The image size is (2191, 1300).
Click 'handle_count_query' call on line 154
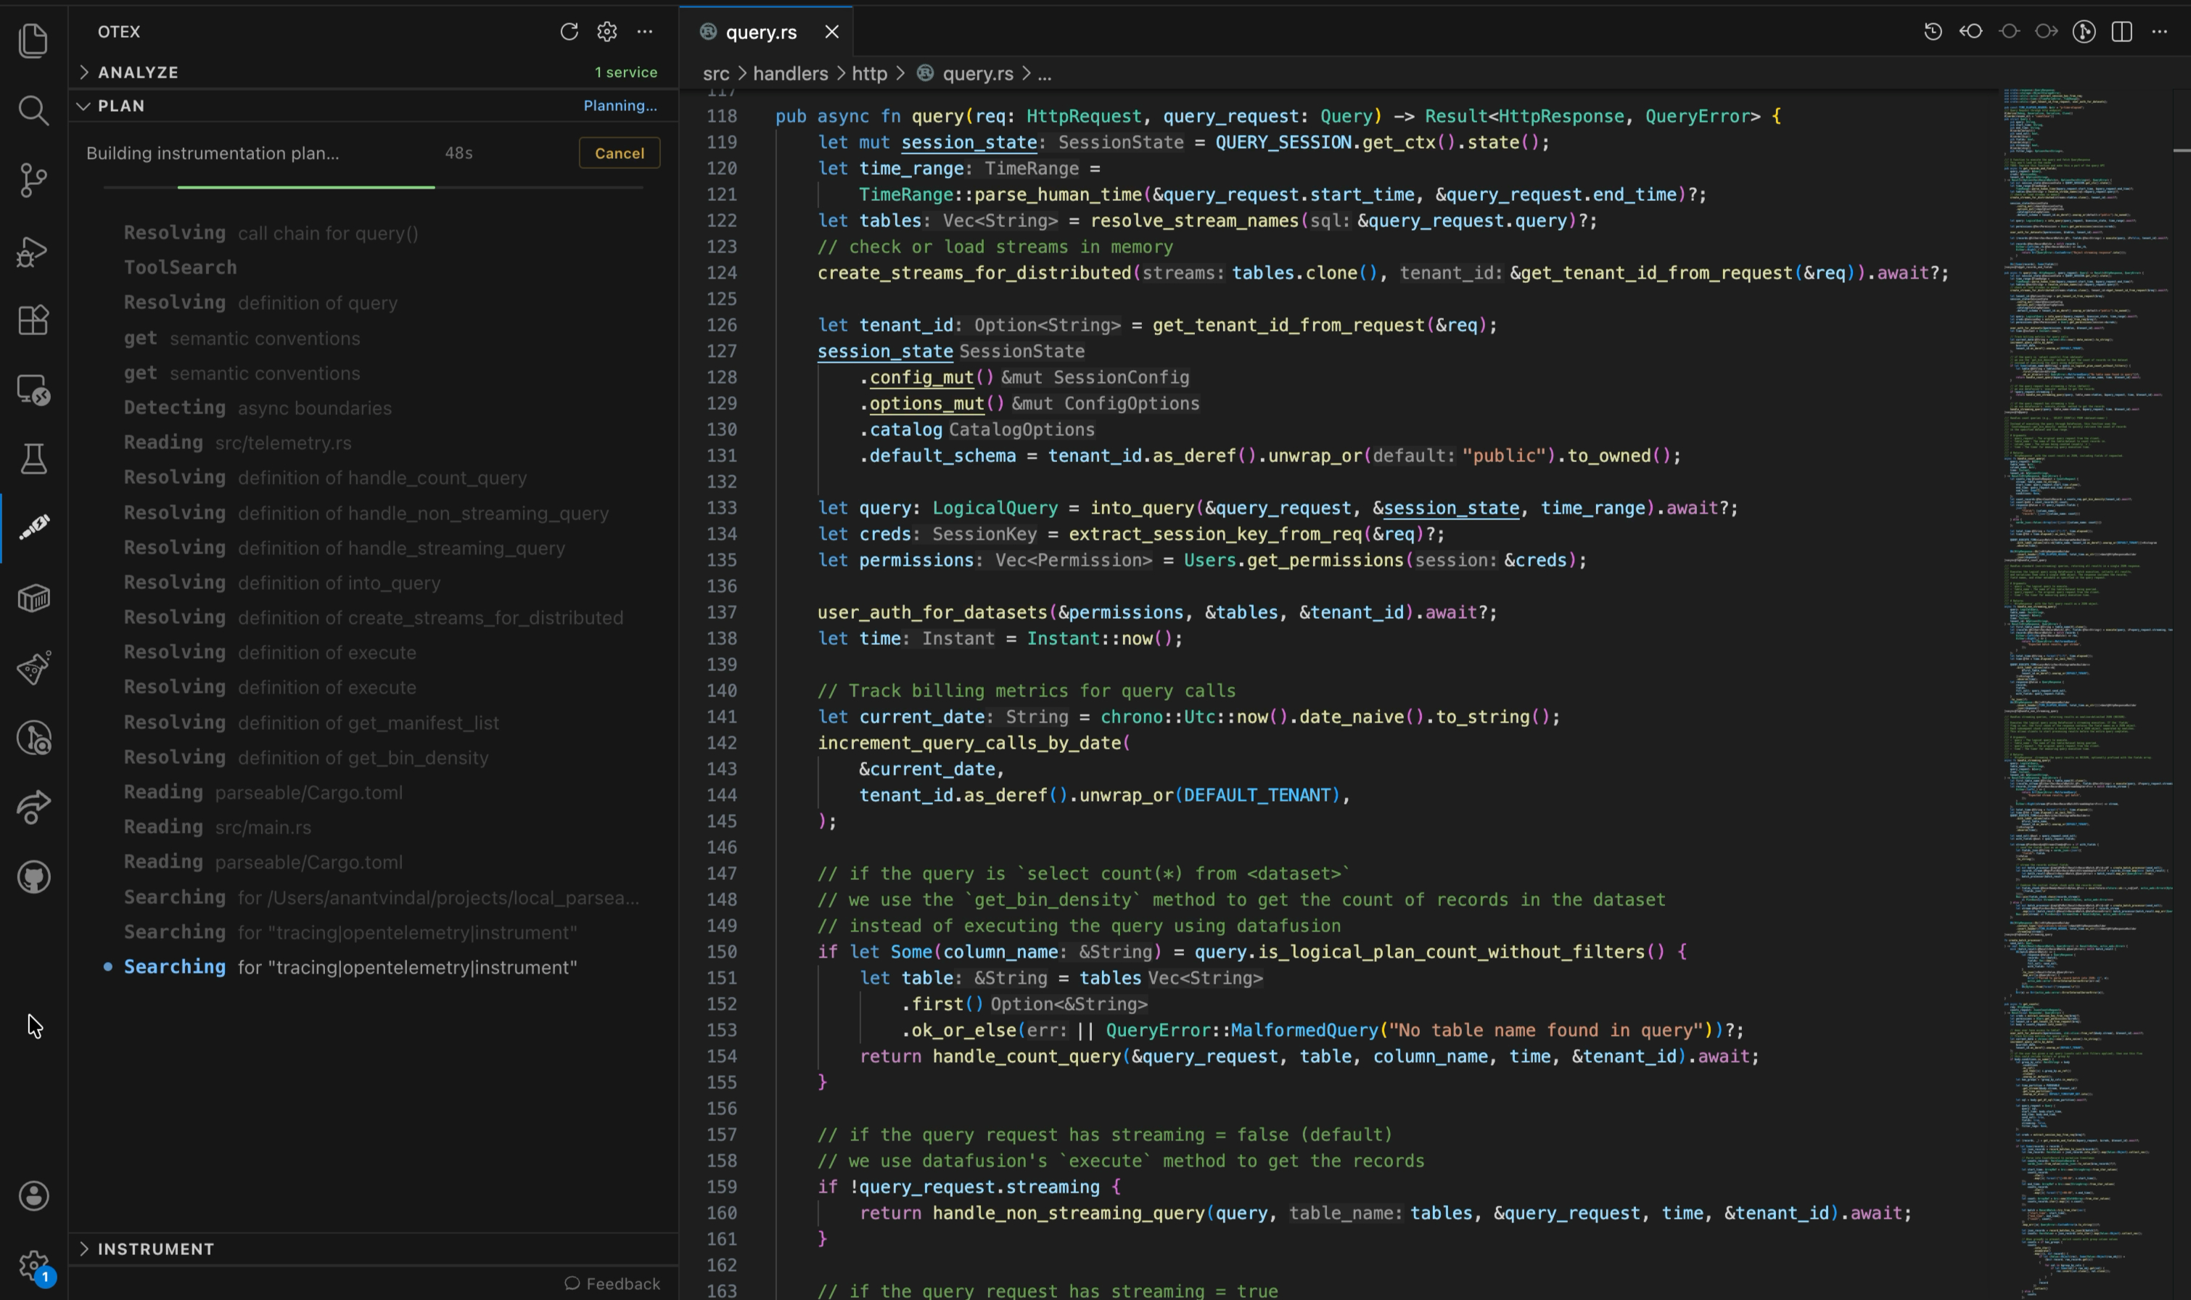pos(1027,1056)
